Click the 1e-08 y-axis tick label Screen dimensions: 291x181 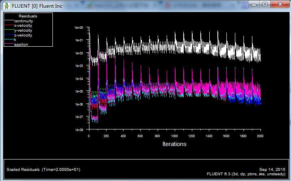[78, 130]
